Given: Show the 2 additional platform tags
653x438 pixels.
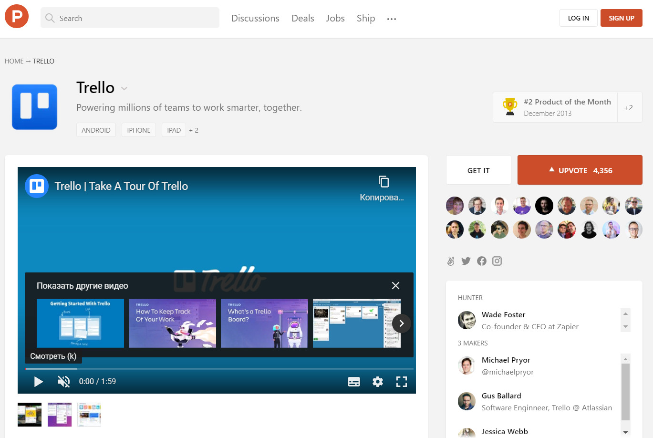Looking at the screenshot, I should [194, 130].
